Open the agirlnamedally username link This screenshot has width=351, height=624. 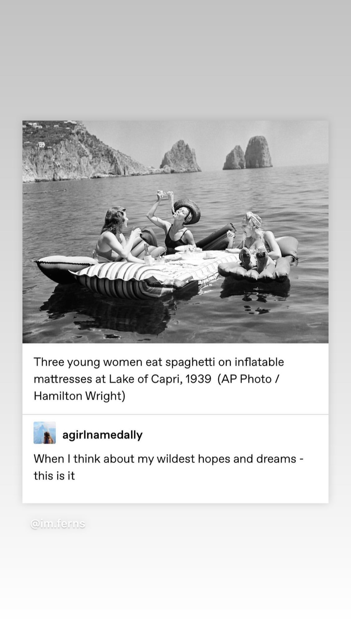102,435
